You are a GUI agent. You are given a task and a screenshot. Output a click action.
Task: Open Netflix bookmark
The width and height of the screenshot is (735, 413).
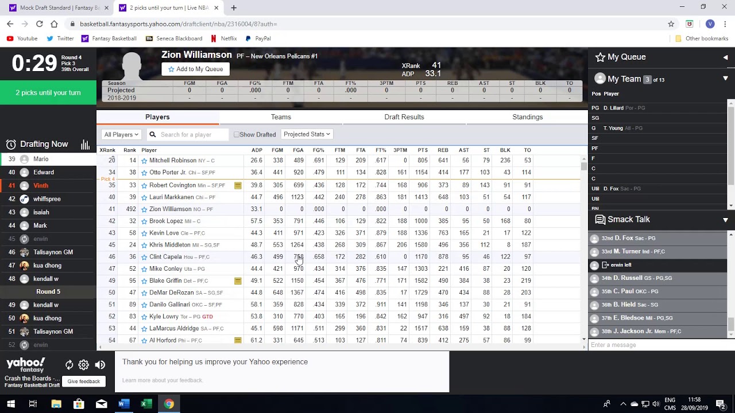[223, 38]
